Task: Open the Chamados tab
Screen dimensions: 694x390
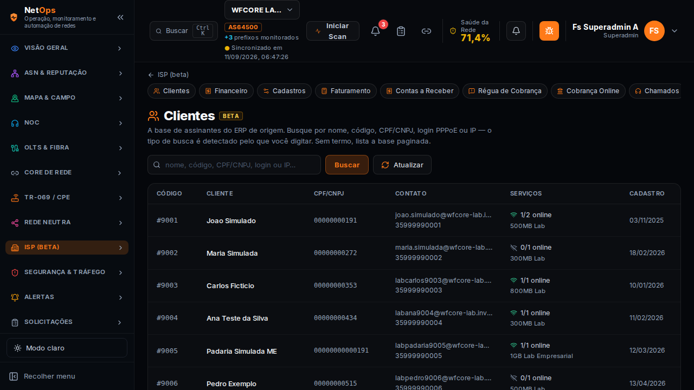Action: (655, 91)
